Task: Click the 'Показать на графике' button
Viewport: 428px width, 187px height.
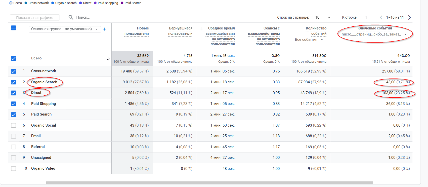Action: point(35,18)
